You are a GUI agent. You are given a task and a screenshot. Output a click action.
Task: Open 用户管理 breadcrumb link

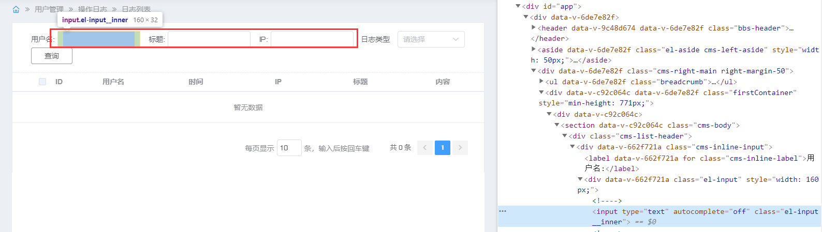click(49, 9)
